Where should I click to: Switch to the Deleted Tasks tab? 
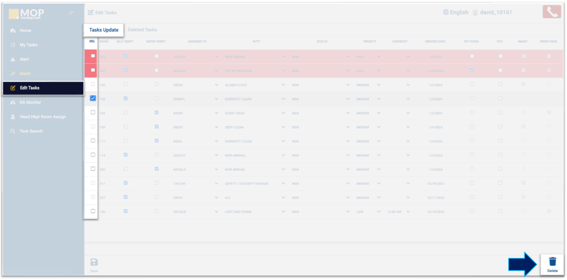[x=142, y=30]
